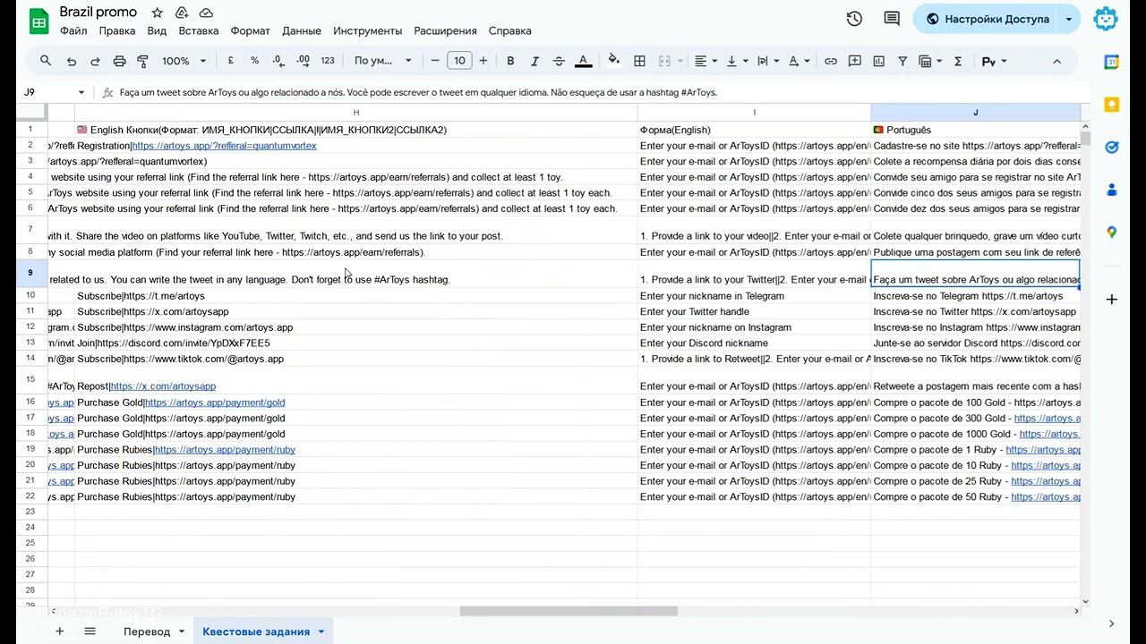Insert a link in the cell
The image size is (1146, 644).
pyautogui.click(x=831, y=61)
